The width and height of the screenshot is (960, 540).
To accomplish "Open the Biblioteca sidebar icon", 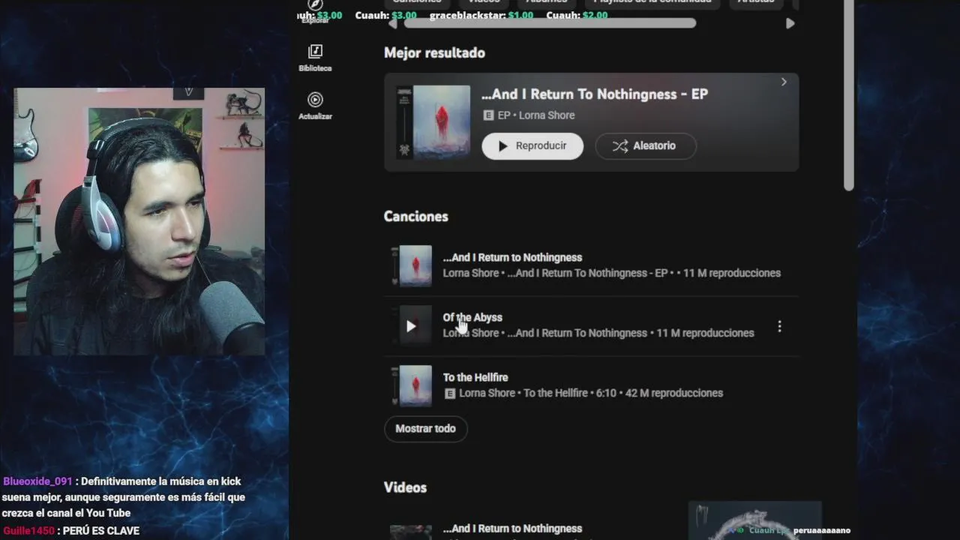I will coord(315,51).
